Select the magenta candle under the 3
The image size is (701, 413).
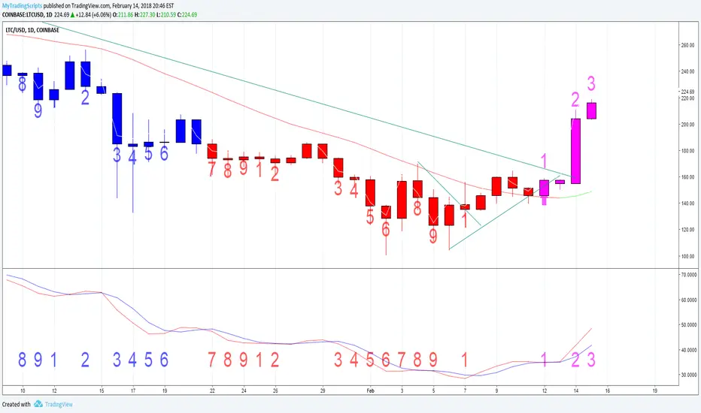(591, 110)
